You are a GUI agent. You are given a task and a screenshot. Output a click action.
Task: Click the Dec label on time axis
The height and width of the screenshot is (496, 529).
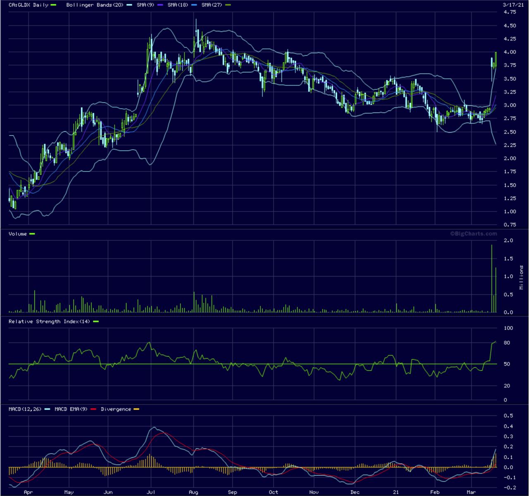point(355,492)
